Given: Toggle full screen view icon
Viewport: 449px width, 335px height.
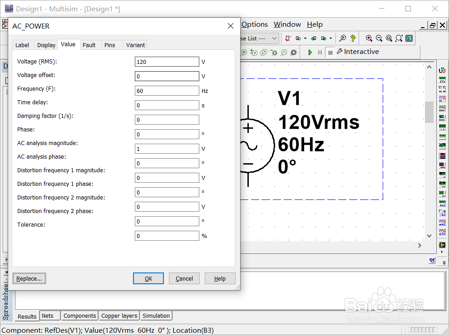Looking at the screenshot, I should [x=409, y=38].
